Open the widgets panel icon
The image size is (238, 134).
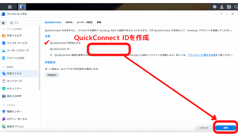pyautogui.click(x=229, y=7)
